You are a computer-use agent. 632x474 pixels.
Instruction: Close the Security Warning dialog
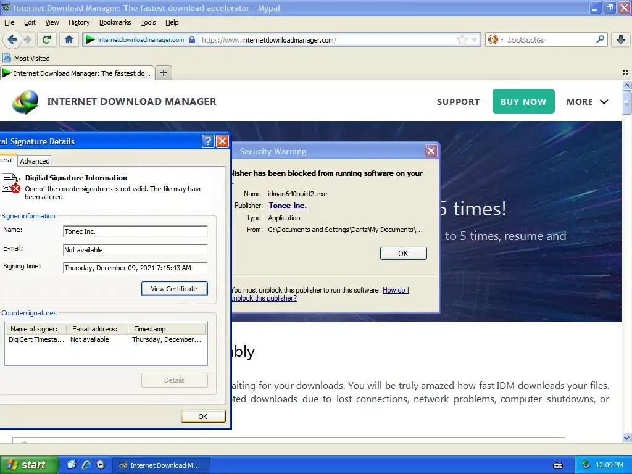431,151
